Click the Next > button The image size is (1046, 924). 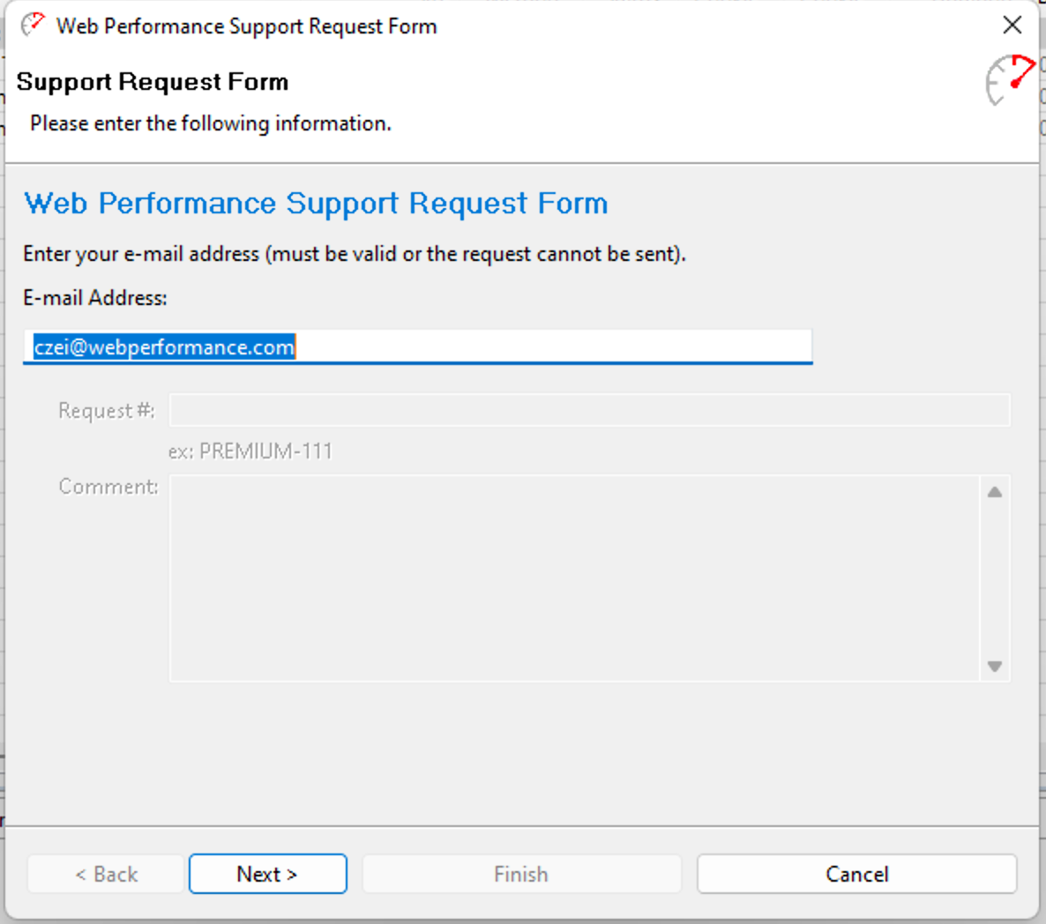point(267,874)
